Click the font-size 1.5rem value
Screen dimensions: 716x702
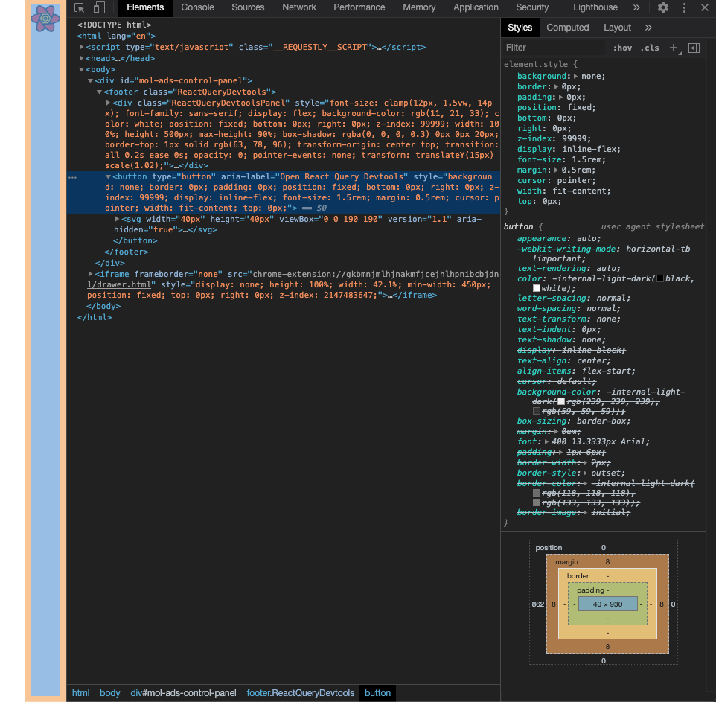coord(586,159)
